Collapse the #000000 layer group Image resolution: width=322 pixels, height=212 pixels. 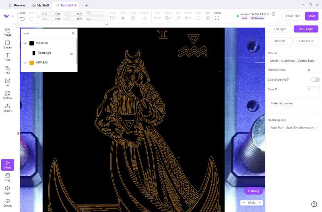[25, 43]
